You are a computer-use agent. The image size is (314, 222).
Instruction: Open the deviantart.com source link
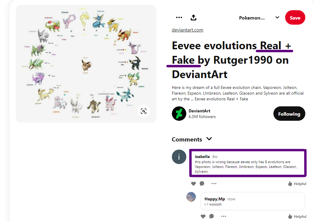187,30
